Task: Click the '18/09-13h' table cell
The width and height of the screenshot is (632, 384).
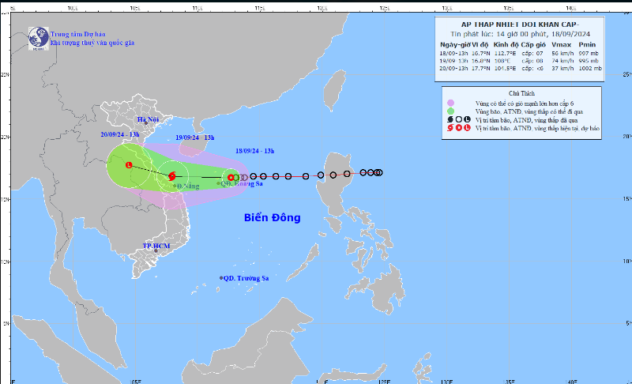Action: [x=453, y=53]
